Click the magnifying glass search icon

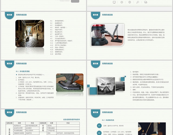pos(138,2)
